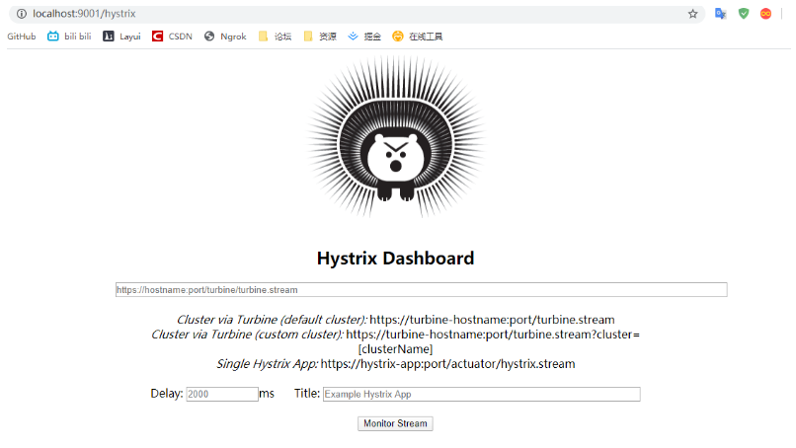Open the CSDN bookmark
Screen dimensions: 796x448
coord(172,37)
